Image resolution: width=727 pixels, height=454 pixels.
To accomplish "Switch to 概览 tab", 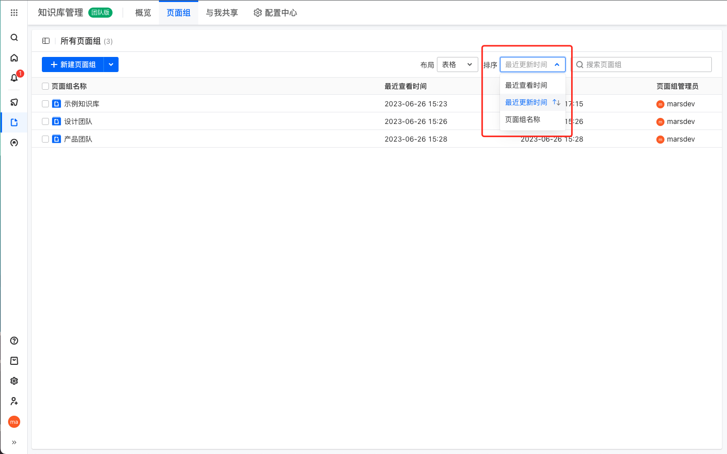I will (x=143, y=13).
